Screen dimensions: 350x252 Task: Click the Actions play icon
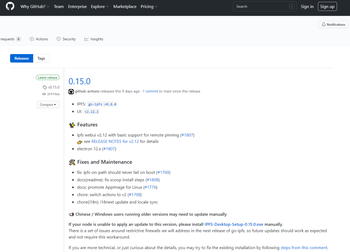click(32, 39)
